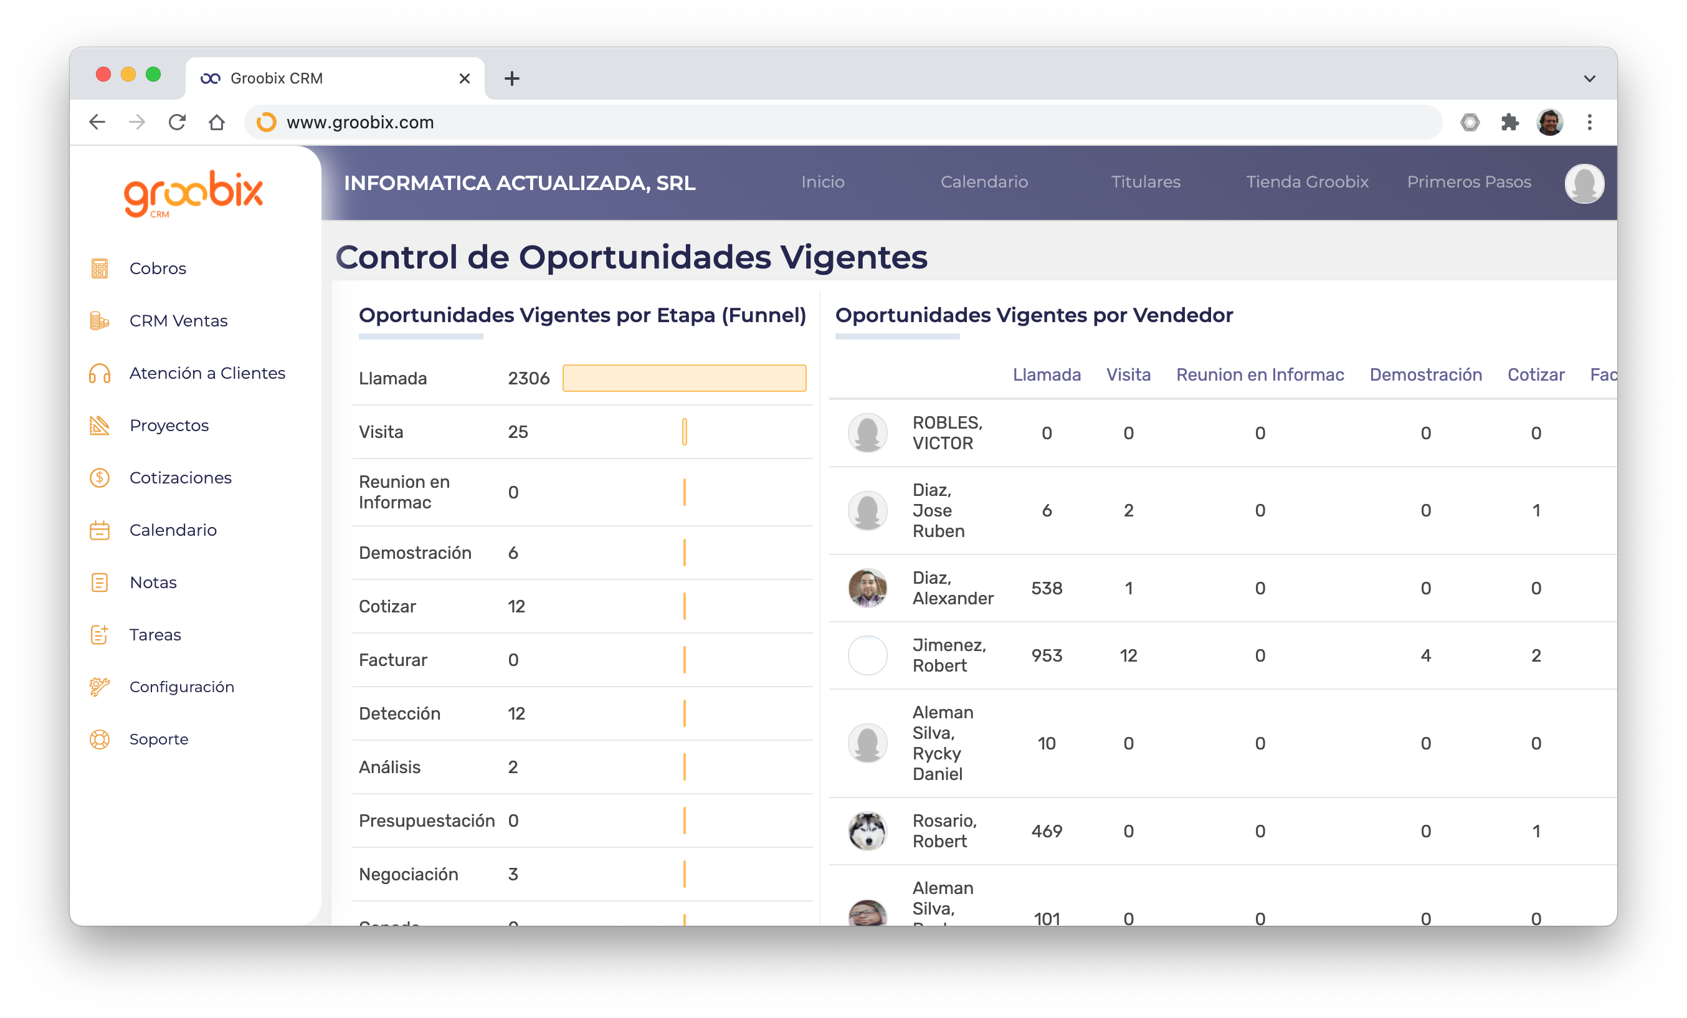
Task: Open the user profile avatar in header
Action: click(x=1584, y=183)
